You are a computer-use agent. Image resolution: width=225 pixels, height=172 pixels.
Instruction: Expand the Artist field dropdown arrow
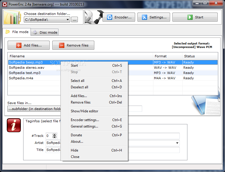pyautogui.click(x=177, y=143)
